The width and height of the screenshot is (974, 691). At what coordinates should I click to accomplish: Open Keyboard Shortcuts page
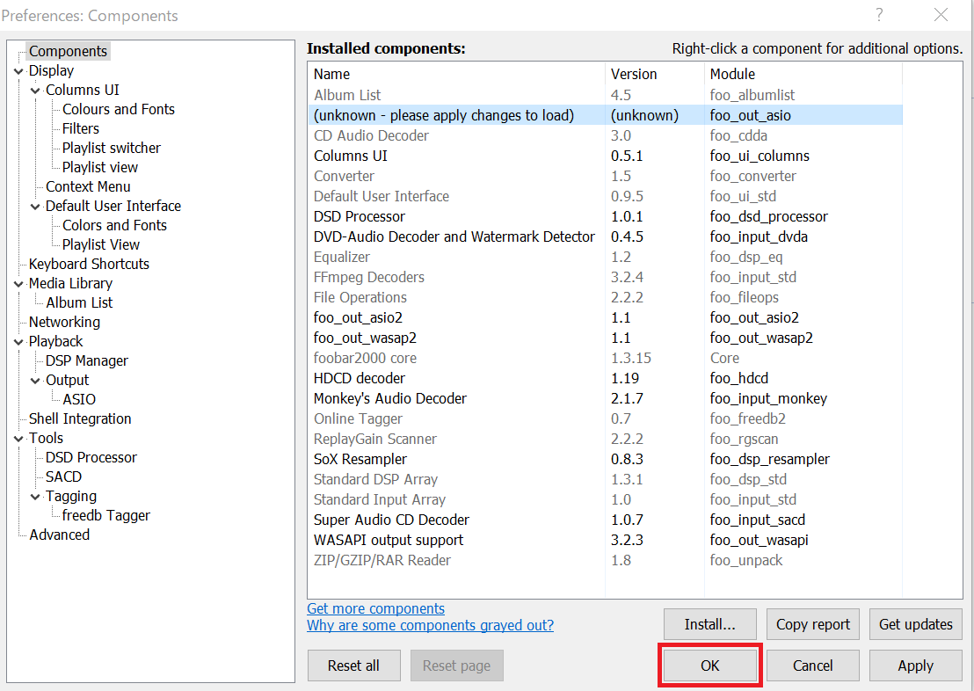point(89,264)
